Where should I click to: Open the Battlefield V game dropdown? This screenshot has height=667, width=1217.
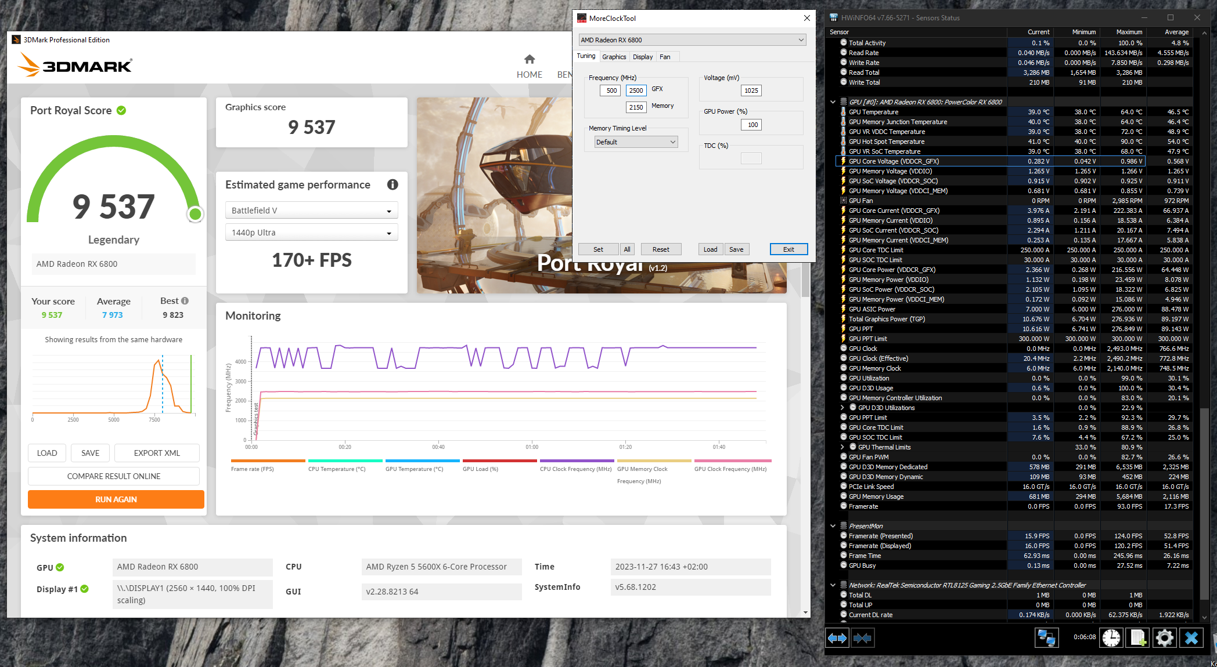click(x=311, y=211)
